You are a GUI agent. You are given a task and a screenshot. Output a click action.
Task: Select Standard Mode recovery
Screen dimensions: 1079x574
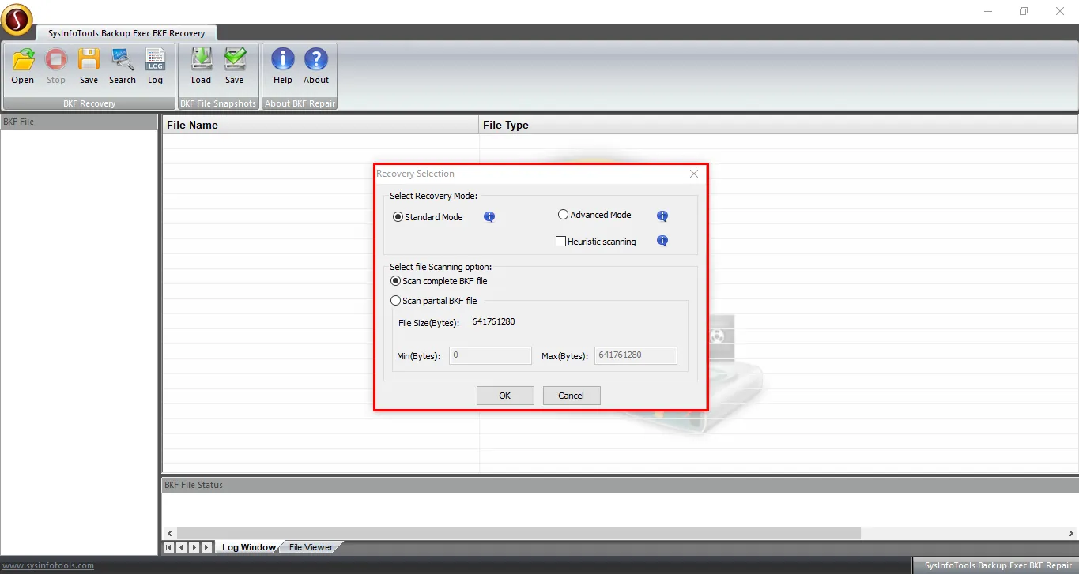pos(428,217)
